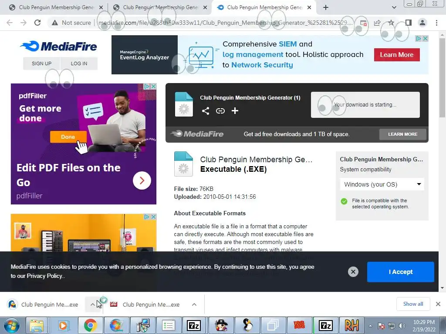Open the browser side panel icon
446x334 pixels.
tap(408, 23)
